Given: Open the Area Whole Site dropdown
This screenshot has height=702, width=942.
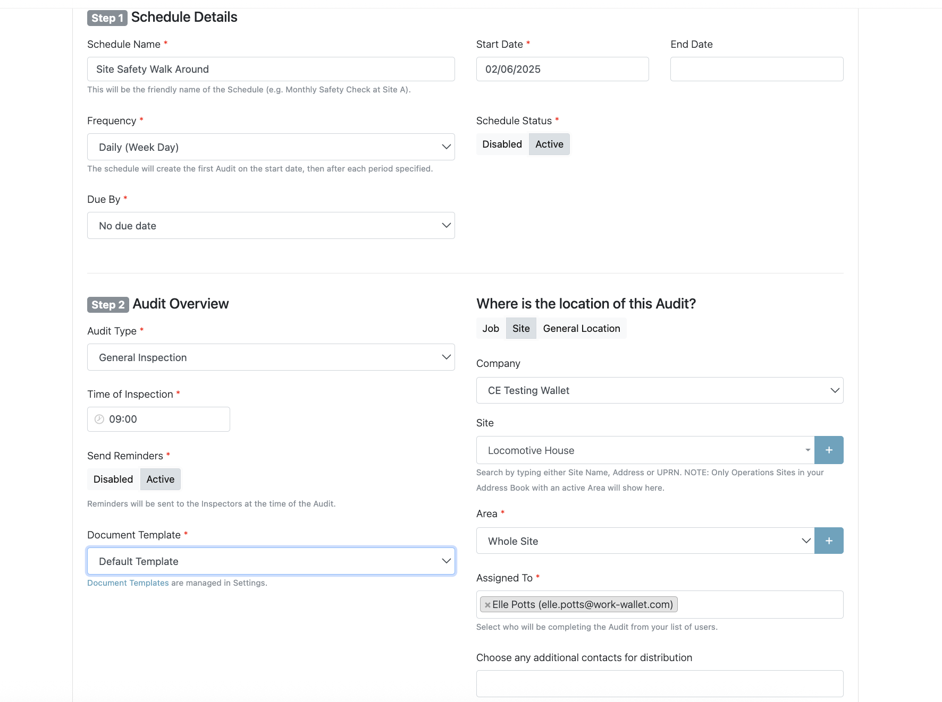Looking at the screenshot, I should tap(645, 541).
